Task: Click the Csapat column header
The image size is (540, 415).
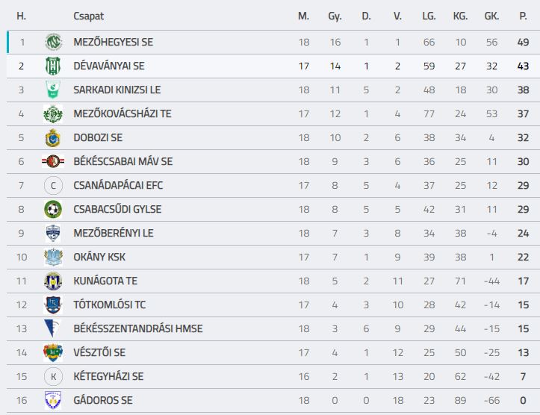Action: [89, 16]
